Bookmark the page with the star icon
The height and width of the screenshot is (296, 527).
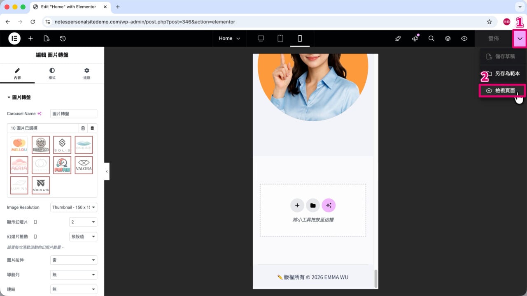489,21
